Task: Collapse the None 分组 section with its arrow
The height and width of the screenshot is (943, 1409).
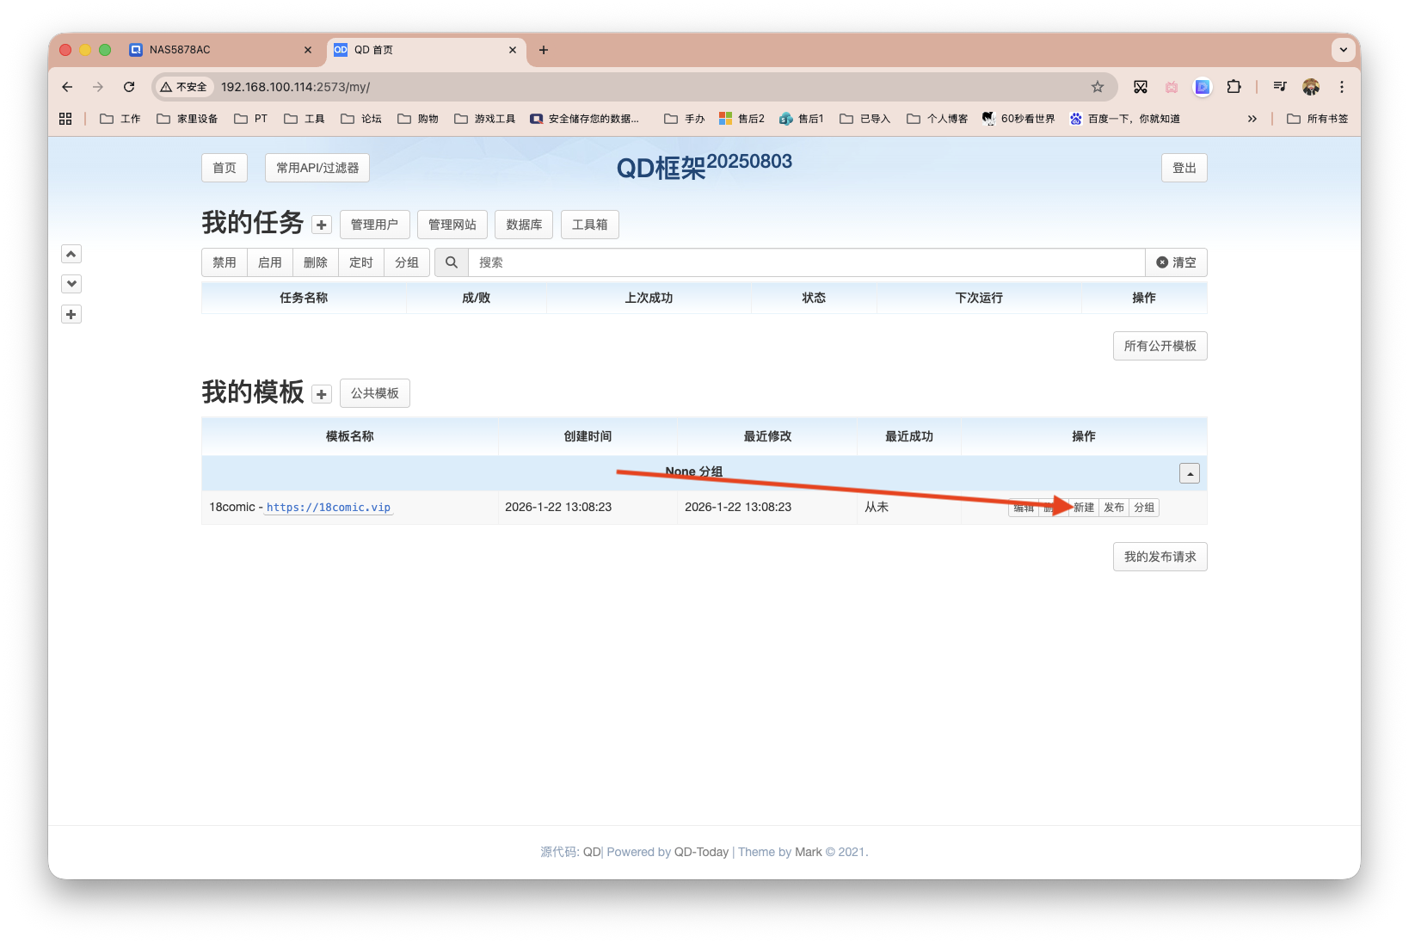Action: coord(1189,472)
